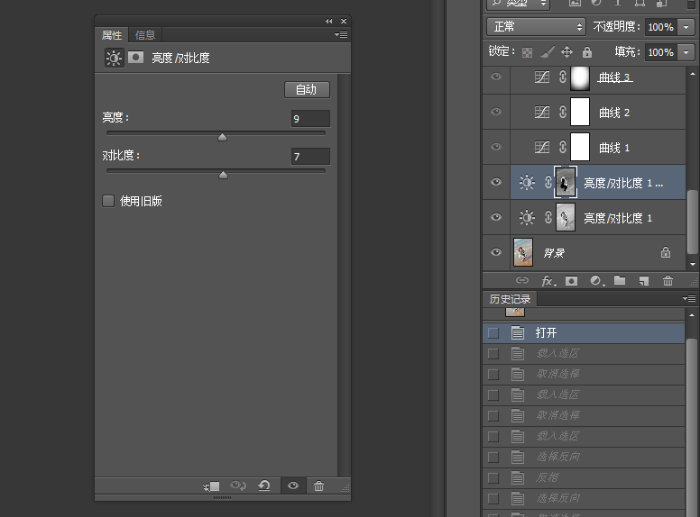Lock transparent pixels icon
Viewport: 700px width, 517px height.
pos(527,52)
